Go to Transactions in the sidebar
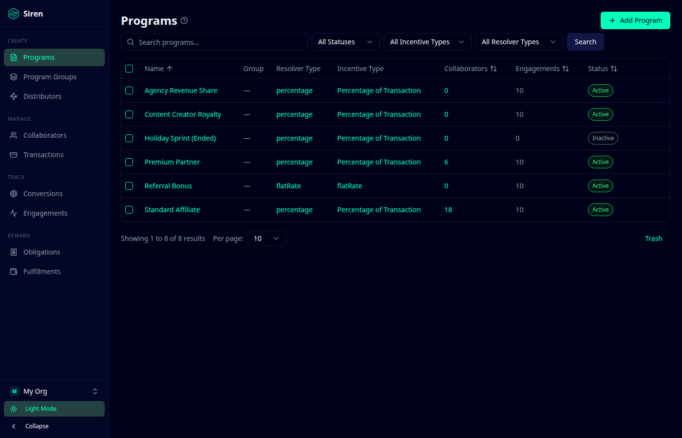This screenshot has width=682, height=438. pos(43,155)
